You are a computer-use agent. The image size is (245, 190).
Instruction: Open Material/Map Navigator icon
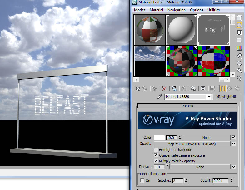tap(239, 78)
